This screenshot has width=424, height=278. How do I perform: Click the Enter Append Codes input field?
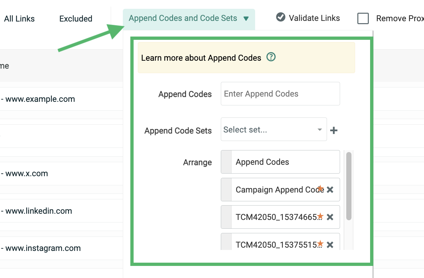point(280,94)
